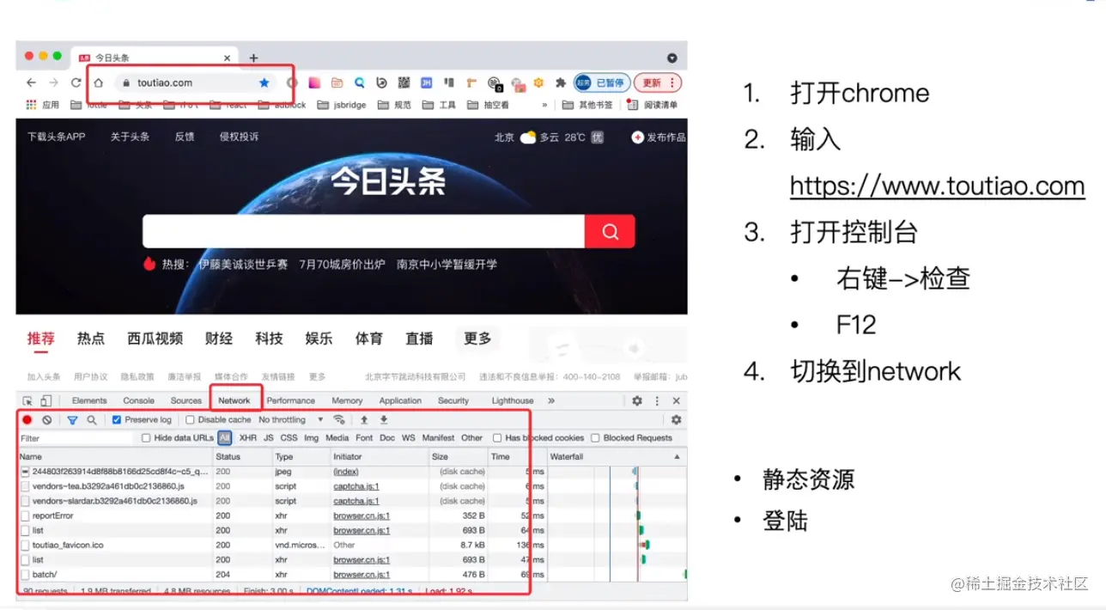Open the https://www.toutiao.com link

coord(937,186)
